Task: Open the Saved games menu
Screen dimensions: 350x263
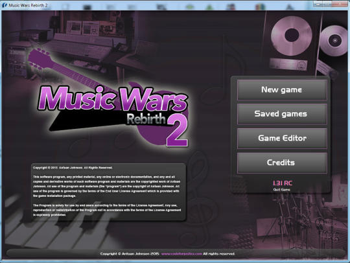Action: (x=282, y=114)
